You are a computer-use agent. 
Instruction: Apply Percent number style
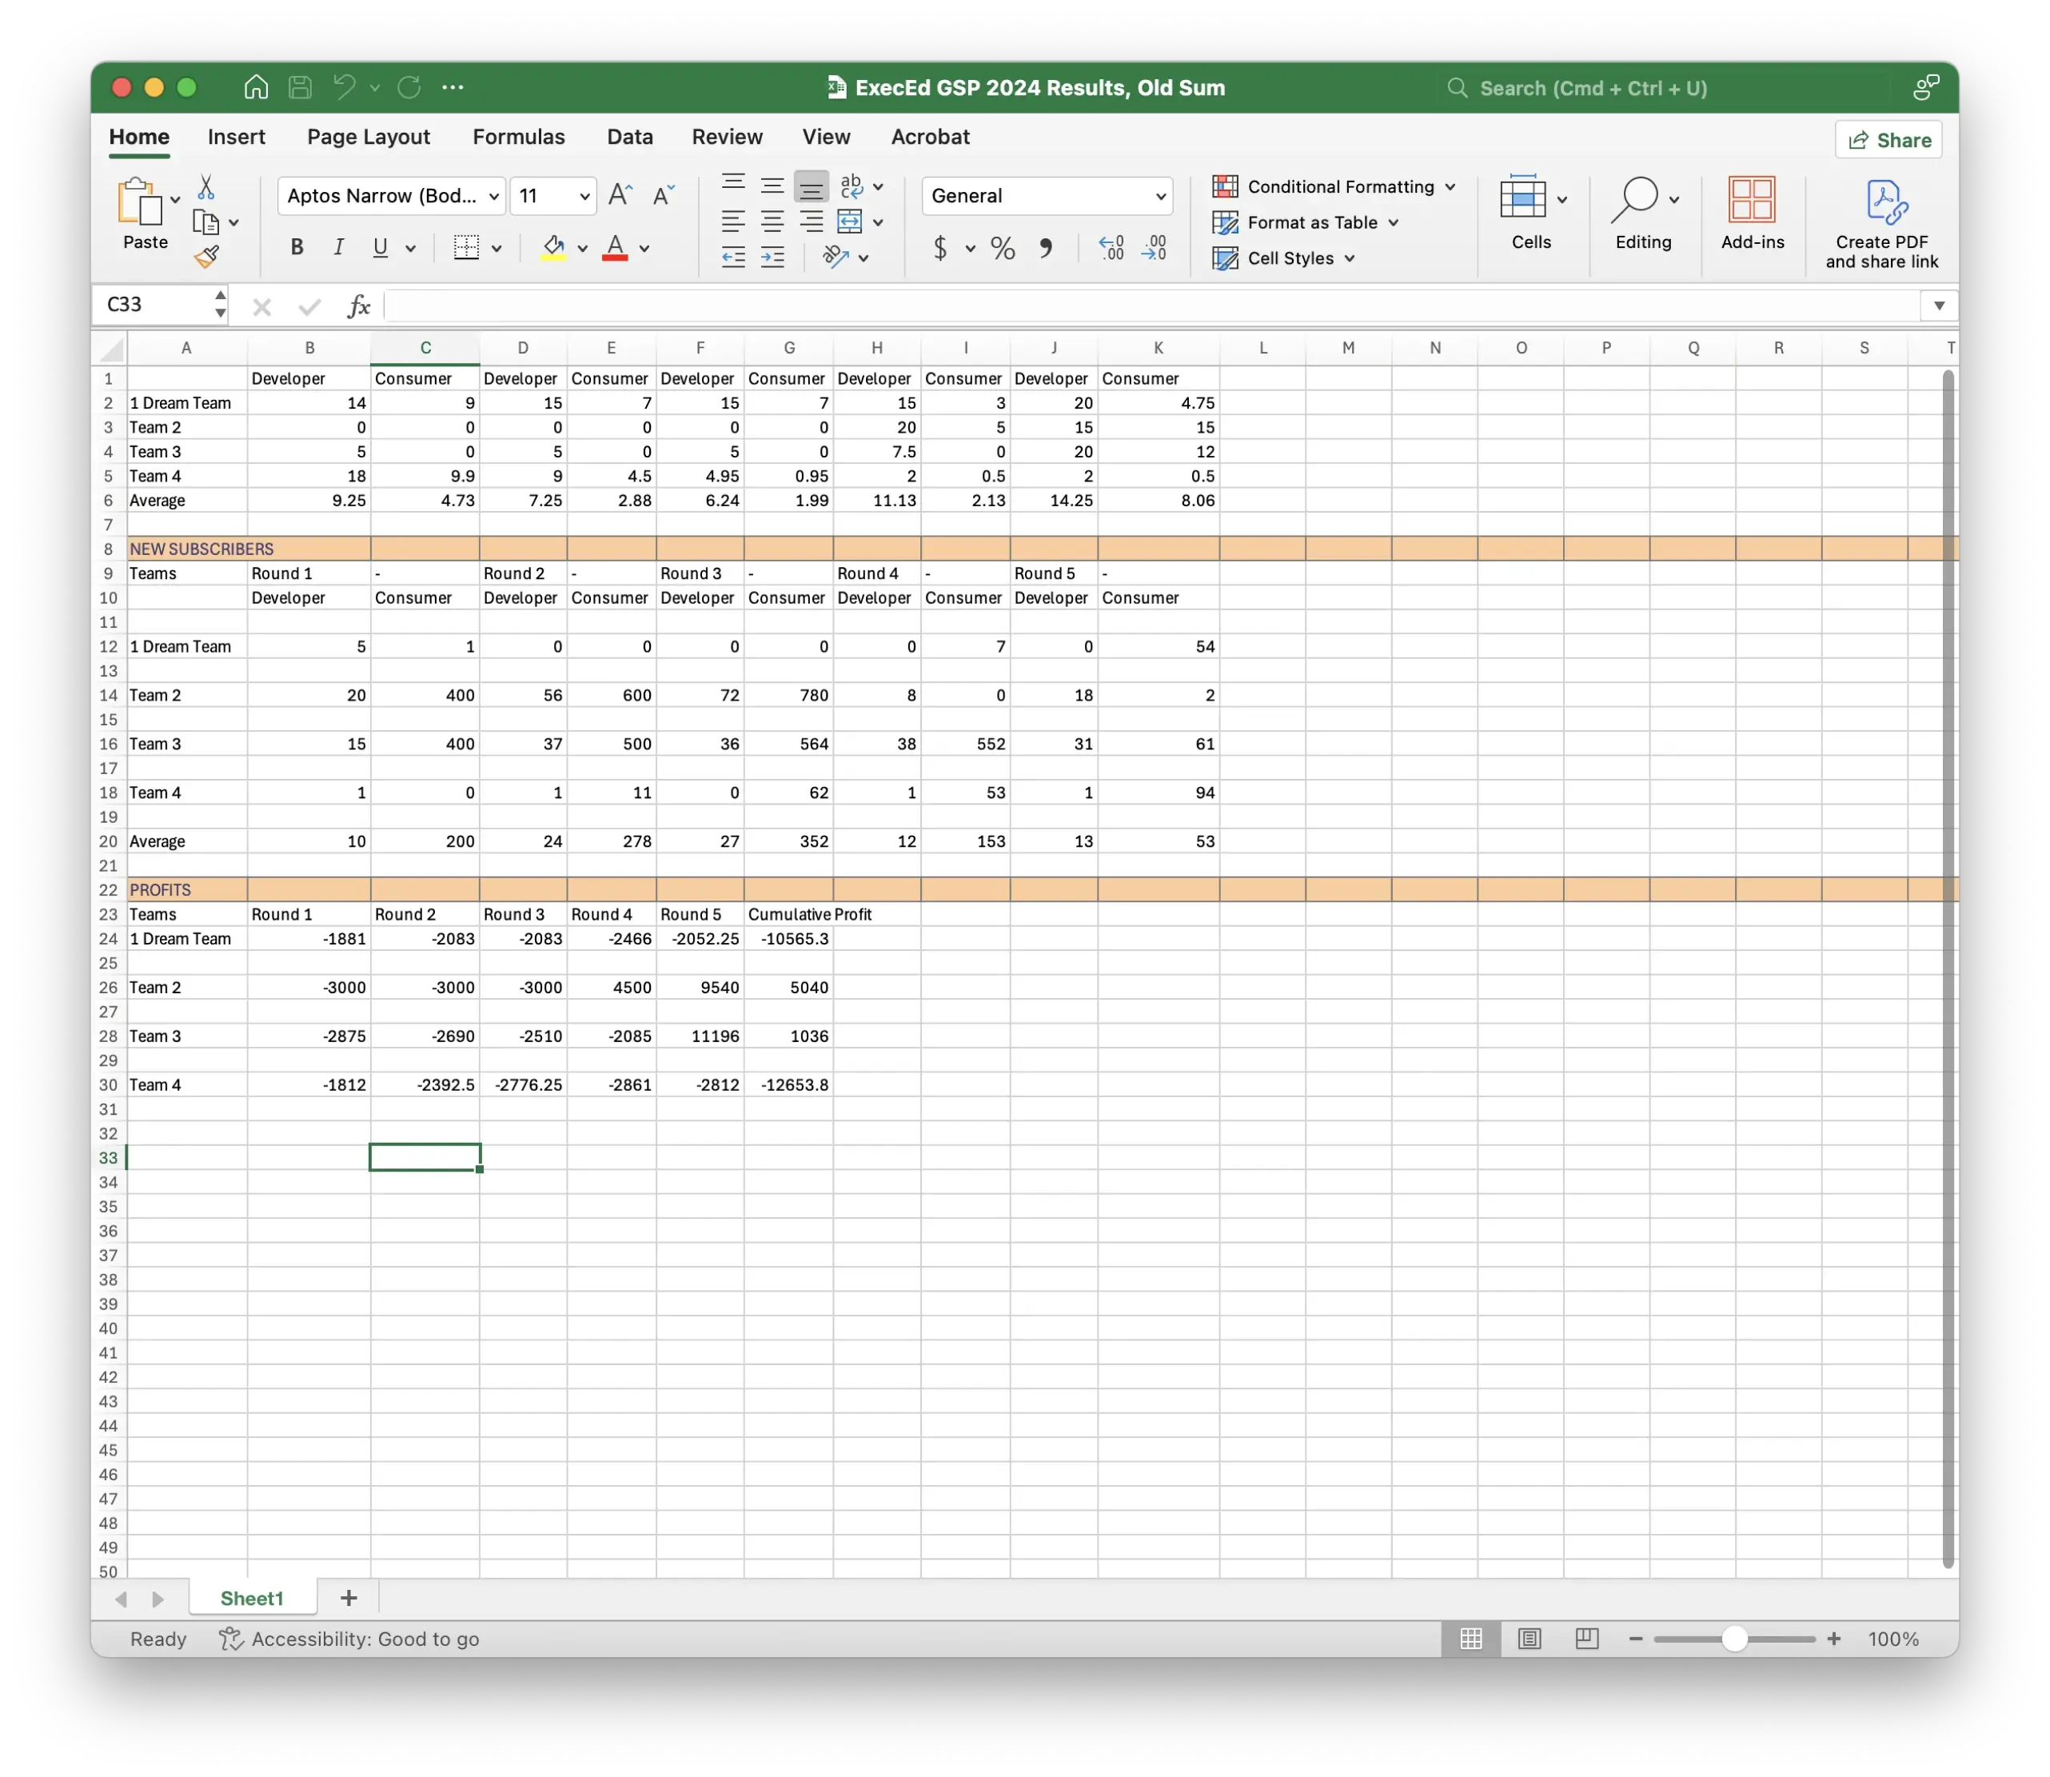1002,248
